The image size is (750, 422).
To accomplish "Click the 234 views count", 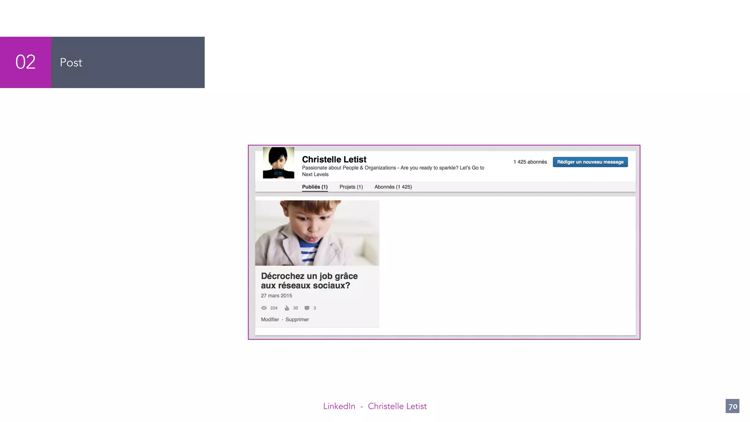I will point(274,308).
